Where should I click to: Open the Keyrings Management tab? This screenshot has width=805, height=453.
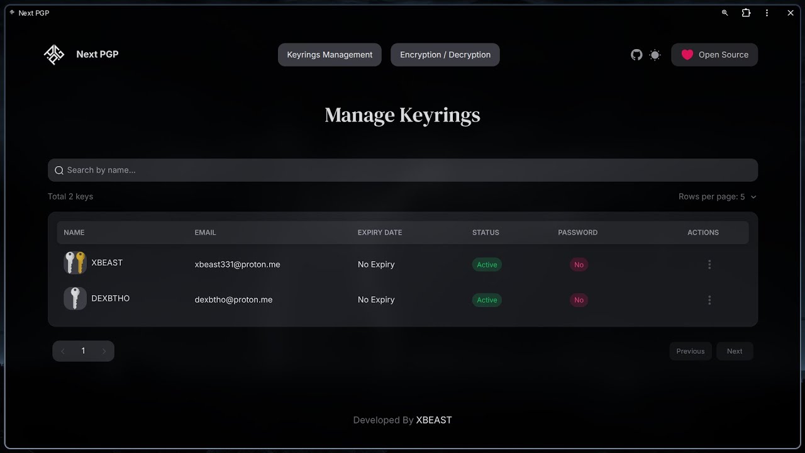tap(330, 55)
